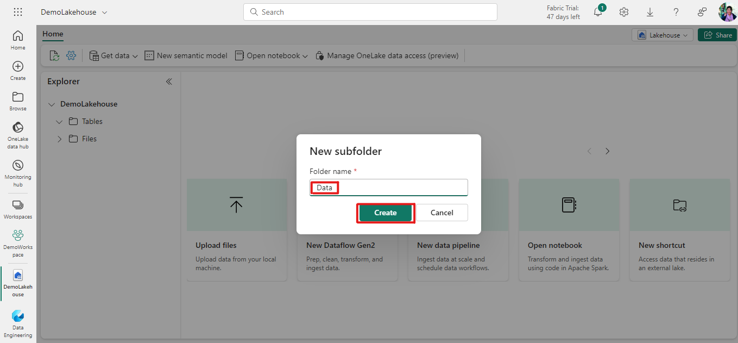Collapse the Tables folder chevron
This screenshot has height=343, width=738.
point(59,122)
